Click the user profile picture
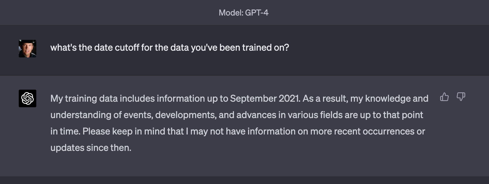The height and width of the screenshot is (184, 489). [28, 49]
